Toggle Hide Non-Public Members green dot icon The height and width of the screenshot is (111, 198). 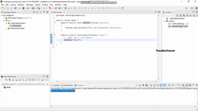coord(191,16)
